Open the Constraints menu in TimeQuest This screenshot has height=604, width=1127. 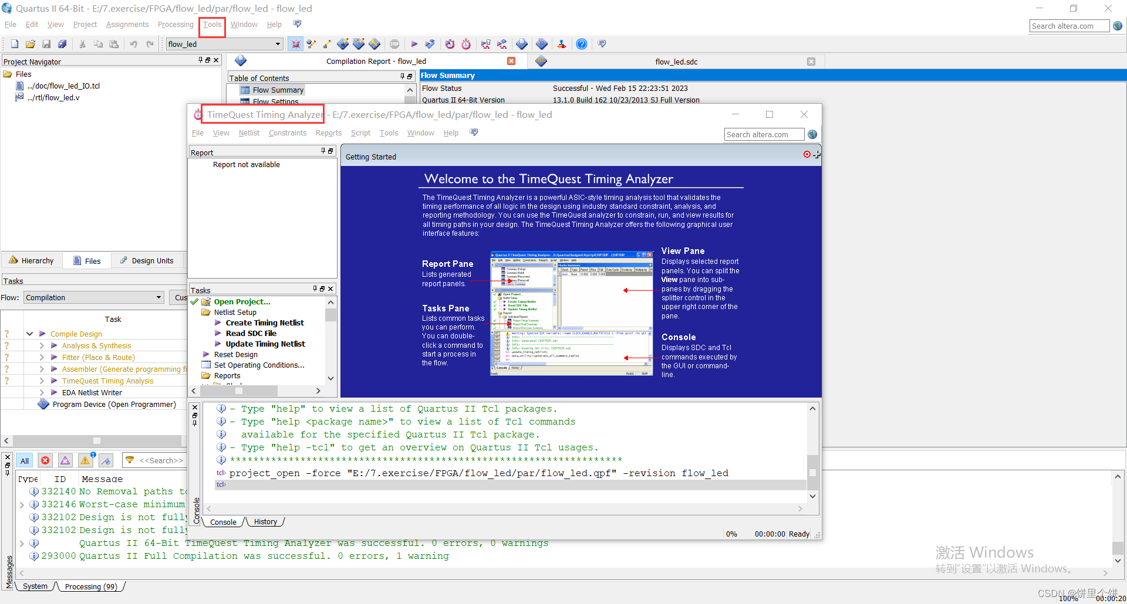click(288, 133)
